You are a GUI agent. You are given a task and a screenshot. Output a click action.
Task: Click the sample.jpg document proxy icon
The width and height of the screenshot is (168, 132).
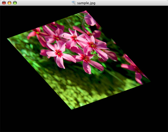pos(74,3)
